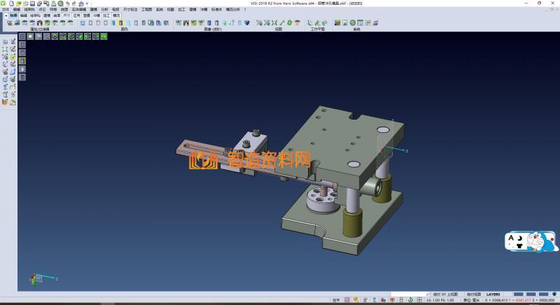
Task: Switch to the 尺寸 ribbon tab
Action: [x=66, y=15]
